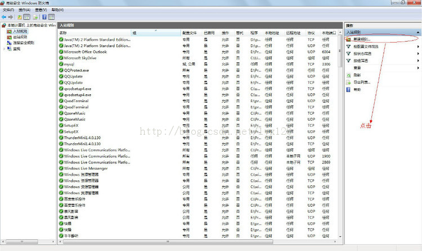Select 出站规则 in the left tree

20,37
